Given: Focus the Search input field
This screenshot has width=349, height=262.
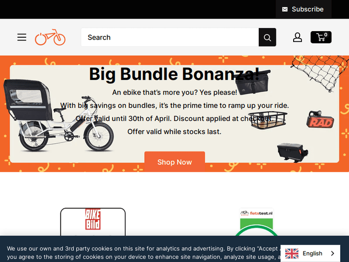Looking at the screenshot, I should pyautogui.click(x=170, y=37).
